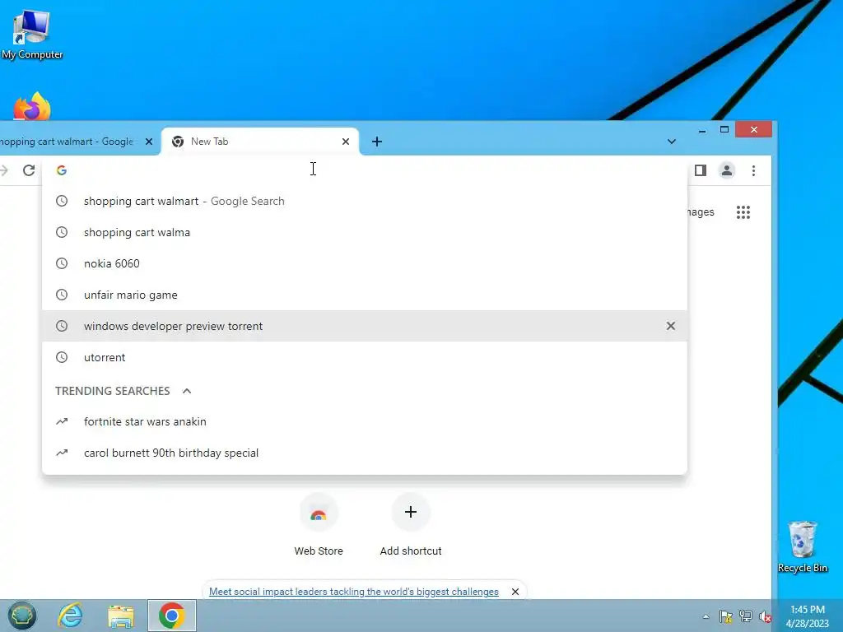Viewport: 843px width, 632px height.
Task: Open the taskbar clock showing 1:45 PM
Action: coord(808,616)
